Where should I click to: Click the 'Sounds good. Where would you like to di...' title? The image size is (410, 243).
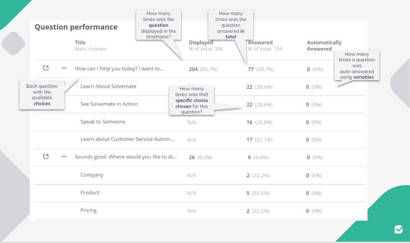click(x=126, y=157)
